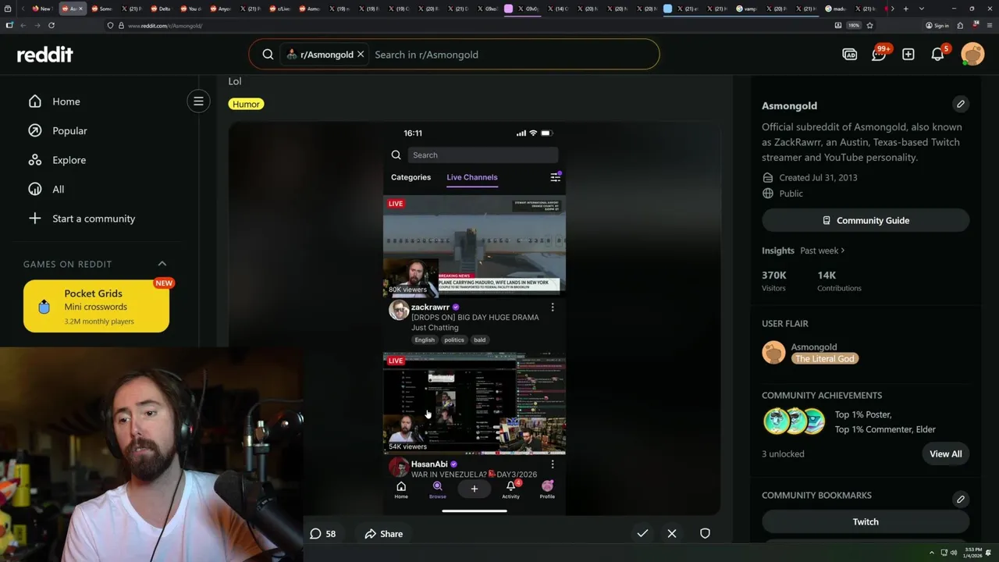
Task: Open the moderator shield icon
Action: 705,533
